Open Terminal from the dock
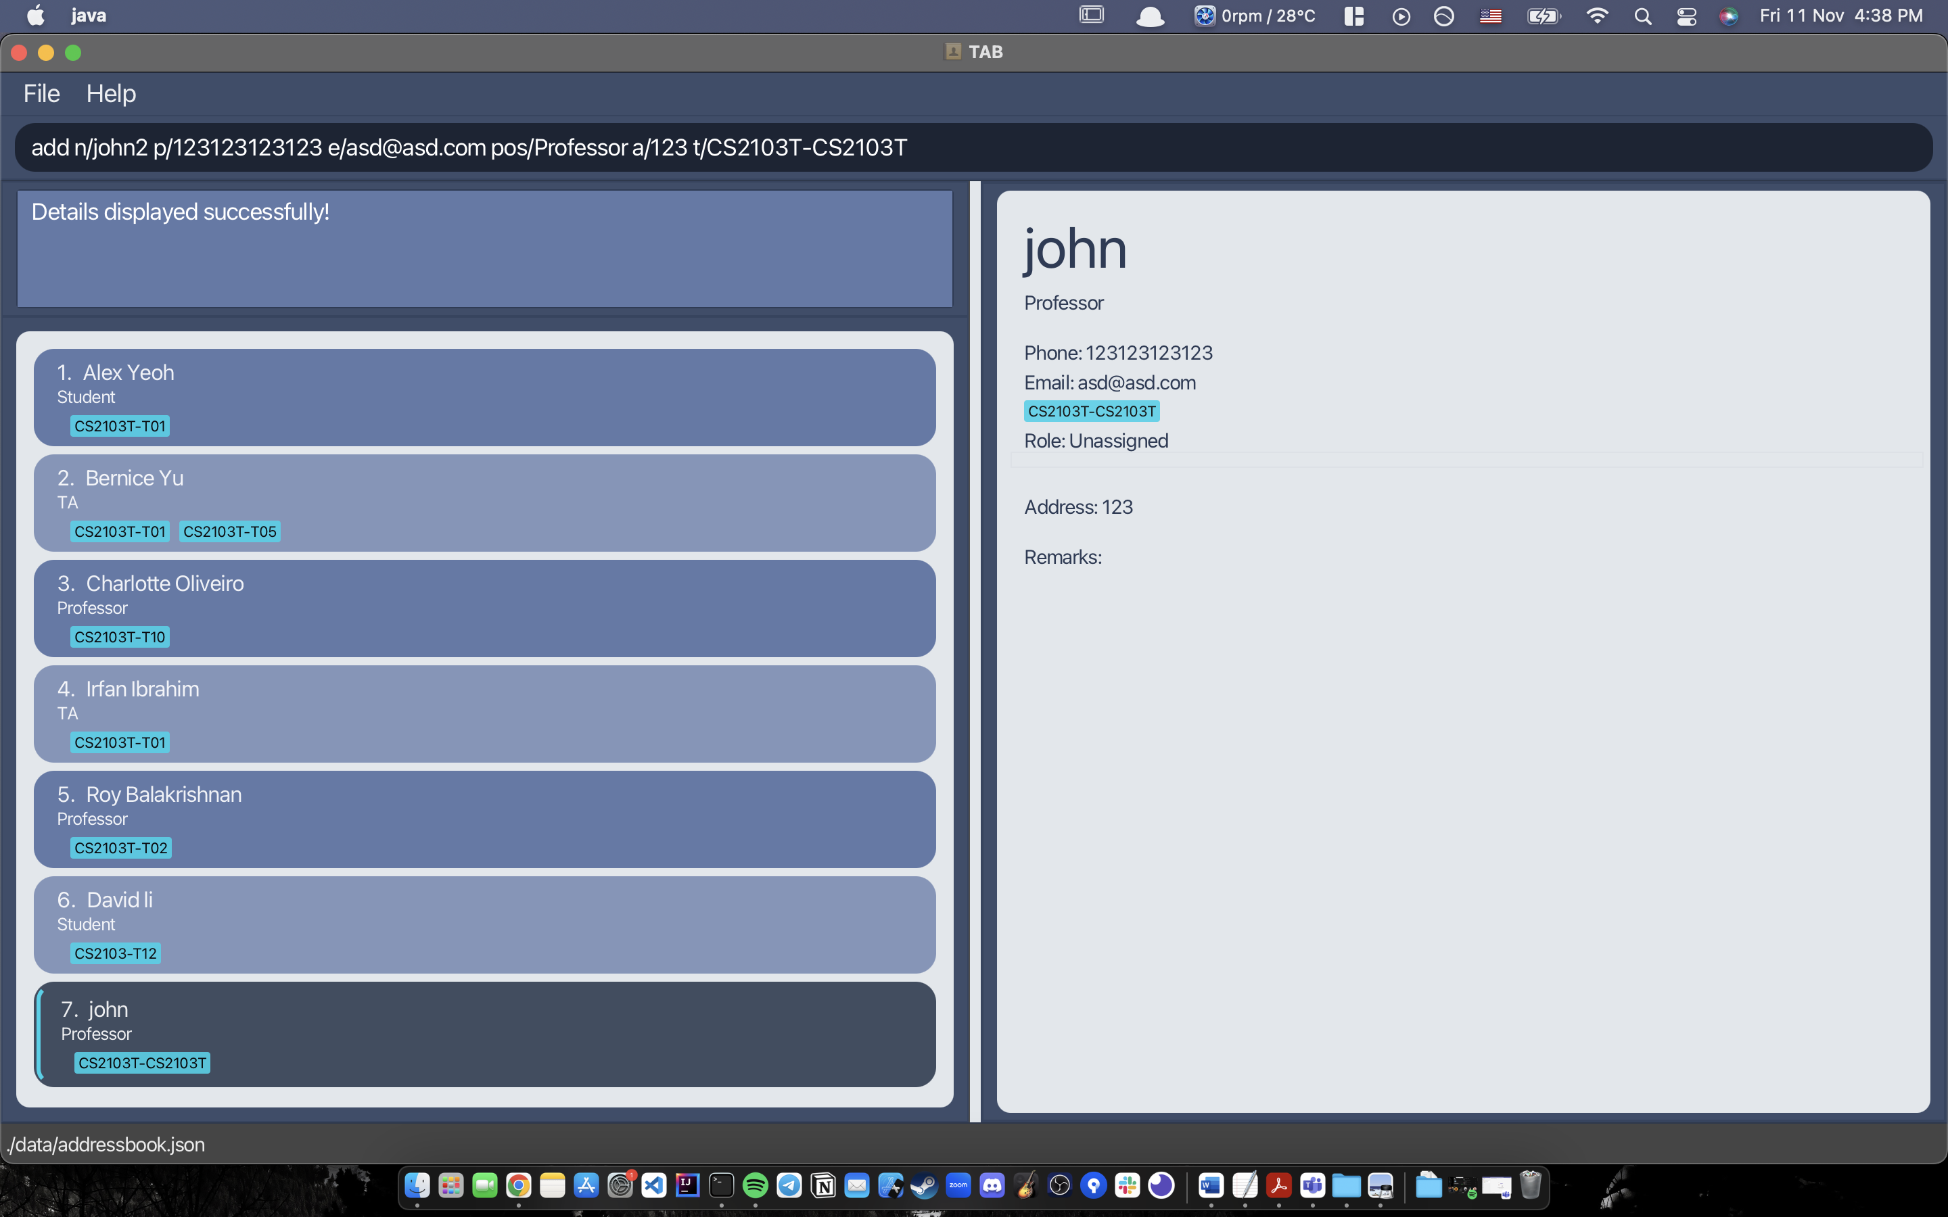 click(x=721, y=1185)
